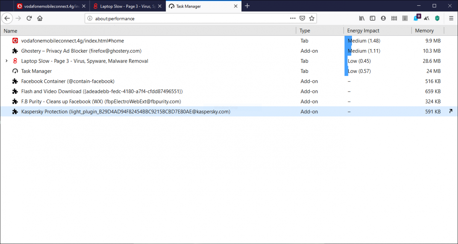Image resolution: width=458 pixels, height=244 pixels.
Task: Open the Kaspersky Protection green shield
Action: [x=437, y=18]
